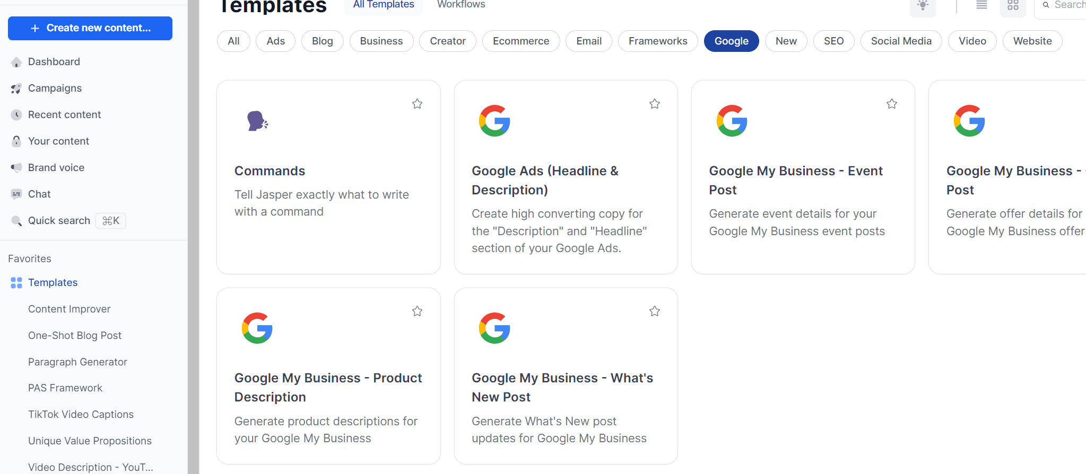Toggle favorite star on Event Post card

tap(891, 104)
